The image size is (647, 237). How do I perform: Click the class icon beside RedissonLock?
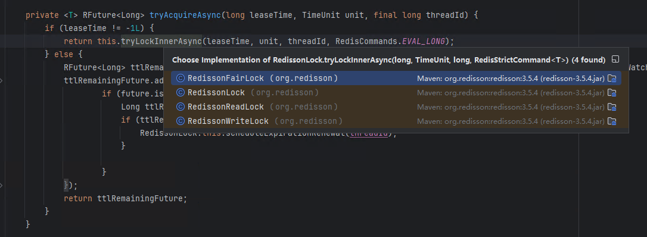[x=180, y=93]
